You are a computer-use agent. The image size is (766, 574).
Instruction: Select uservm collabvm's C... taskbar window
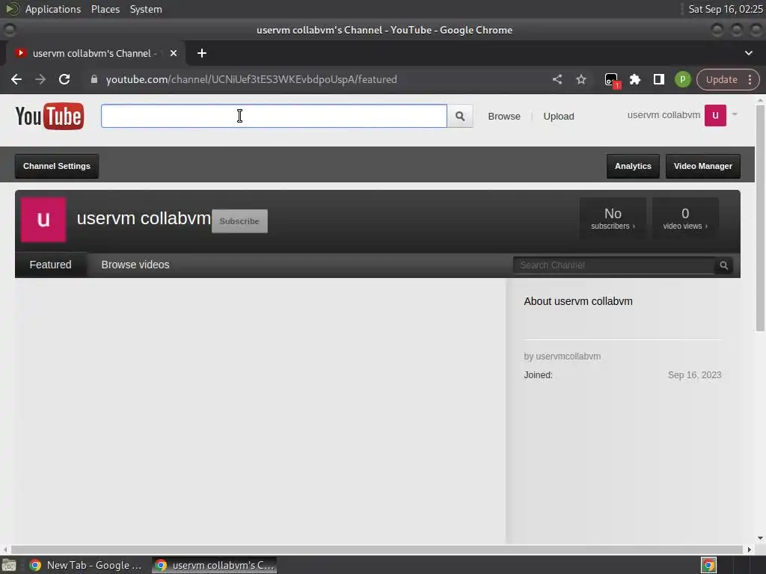coord(215,565)
